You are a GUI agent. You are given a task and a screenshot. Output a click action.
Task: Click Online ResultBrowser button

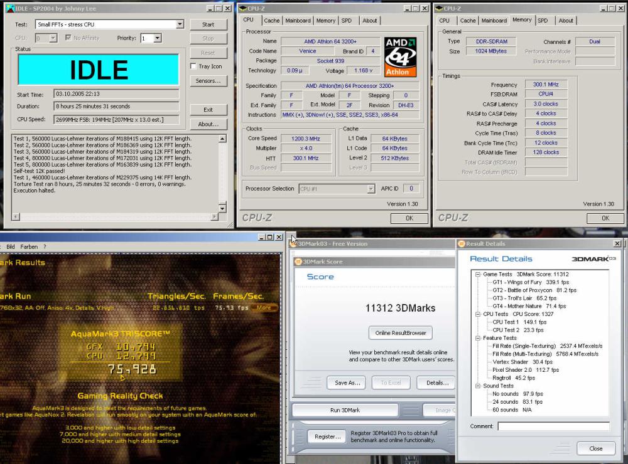[401, 333]
